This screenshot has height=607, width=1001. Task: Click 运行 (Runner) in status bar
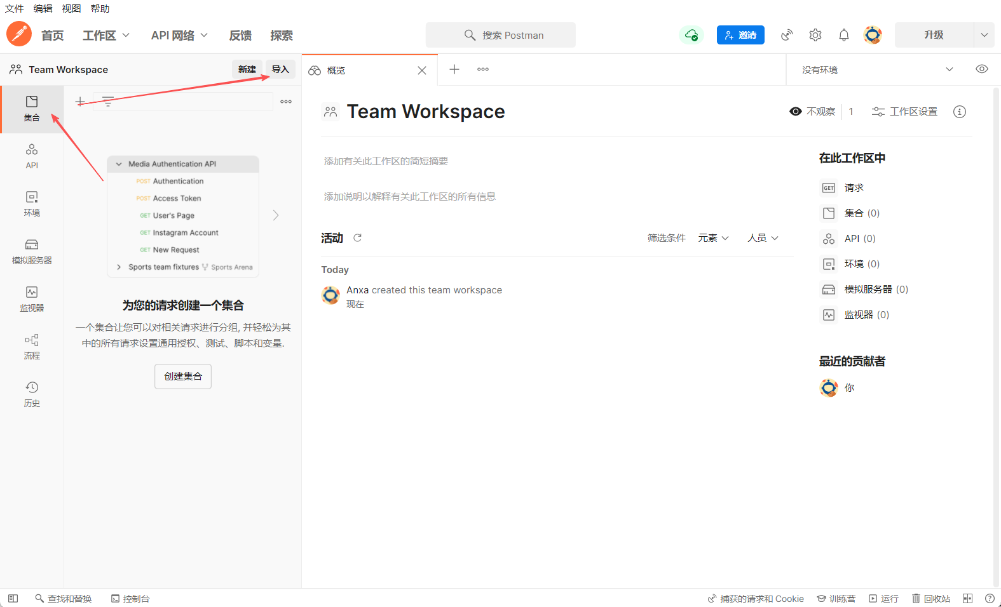coord(884,598)
